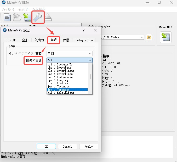177x162 pixels.
Task: Click the eject disc toolbar icon
Action: 48,17
